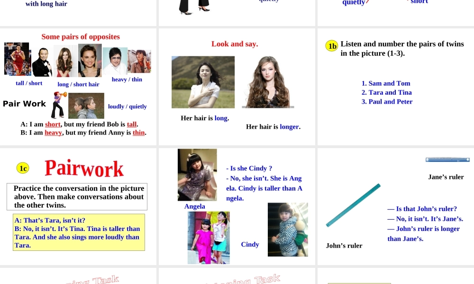Select the 'Practice the conversation' instruction box
This screenshot has height=284, width=474.
(x=77, y=196)
